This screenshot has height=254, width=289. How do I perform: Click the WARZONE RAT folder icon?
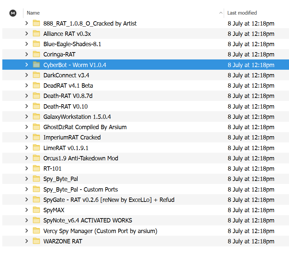point(36,241)
